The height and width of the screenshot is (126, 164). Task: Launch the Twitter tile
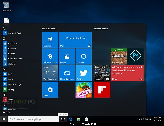[84, 73]
